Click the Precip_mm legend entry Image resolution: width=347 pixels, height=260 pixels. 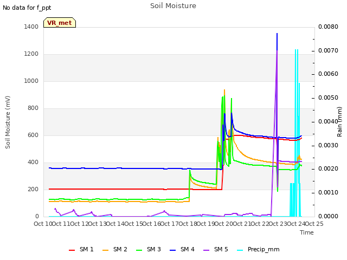tap(258, 249)
